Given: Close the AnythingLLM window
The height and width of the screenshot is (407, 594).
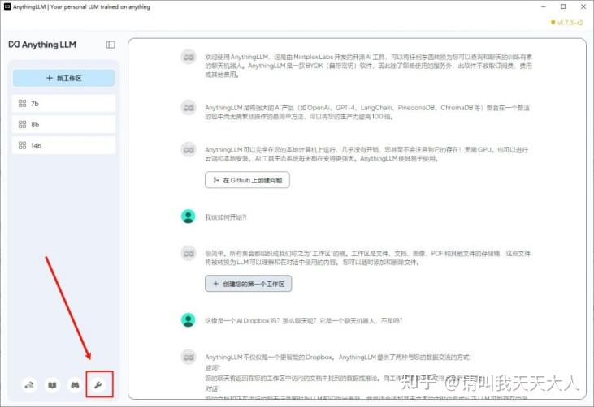Looking at the screenshot, I should (x=583, y=6).
